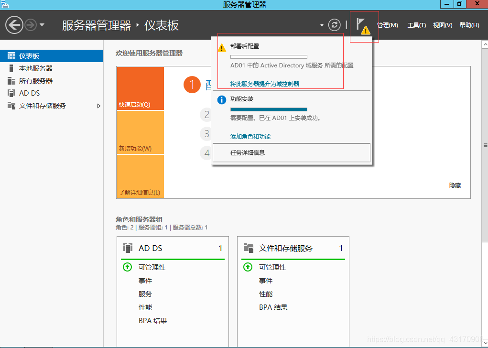This screenshot has height=348, width=488.
Task: Click the back navigation arrow
Action: pos(14,25)
